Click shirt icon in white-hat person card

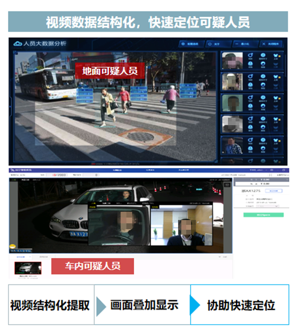tap(276, 76)
